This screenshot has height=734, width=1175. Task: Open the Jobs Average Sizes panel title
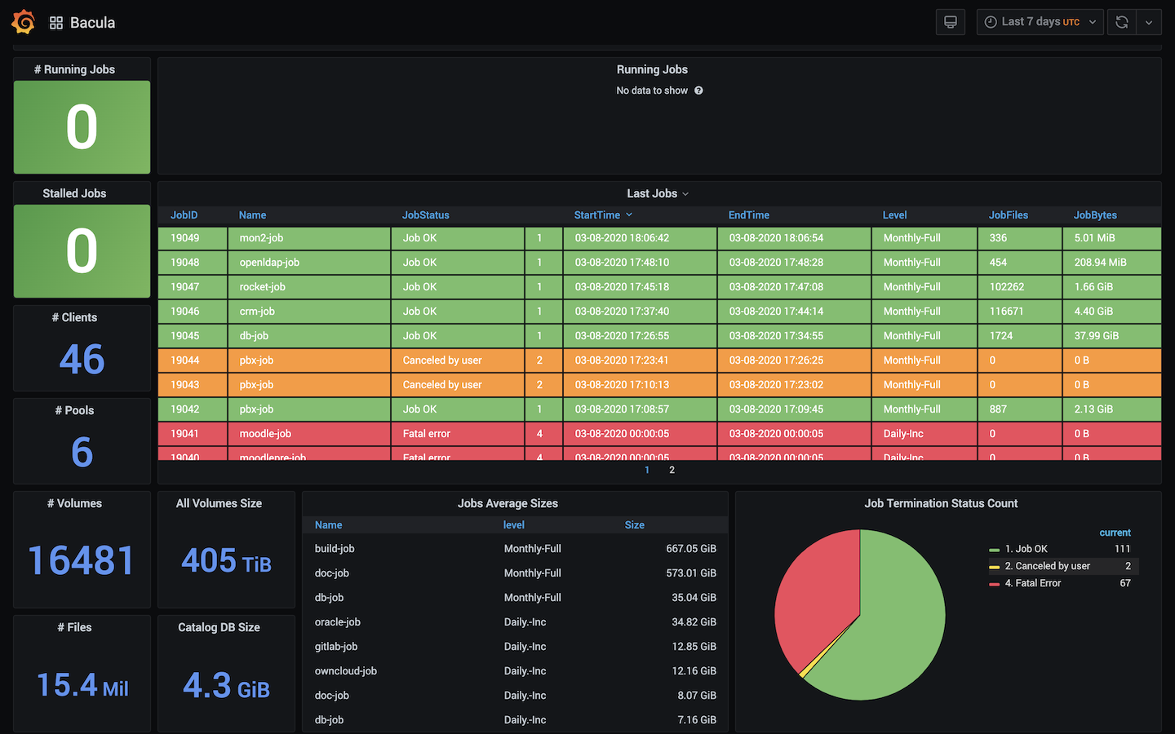point(508,503)
